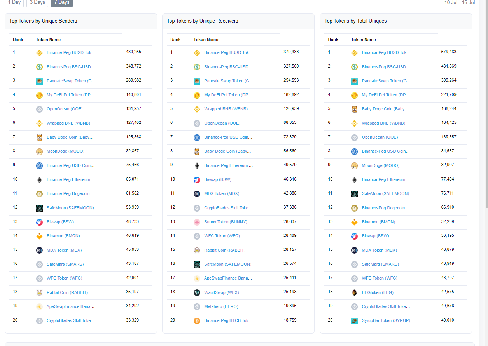Open WaultSwap (WEX) token link
This screenshot has height=346, width=488.
221,292
